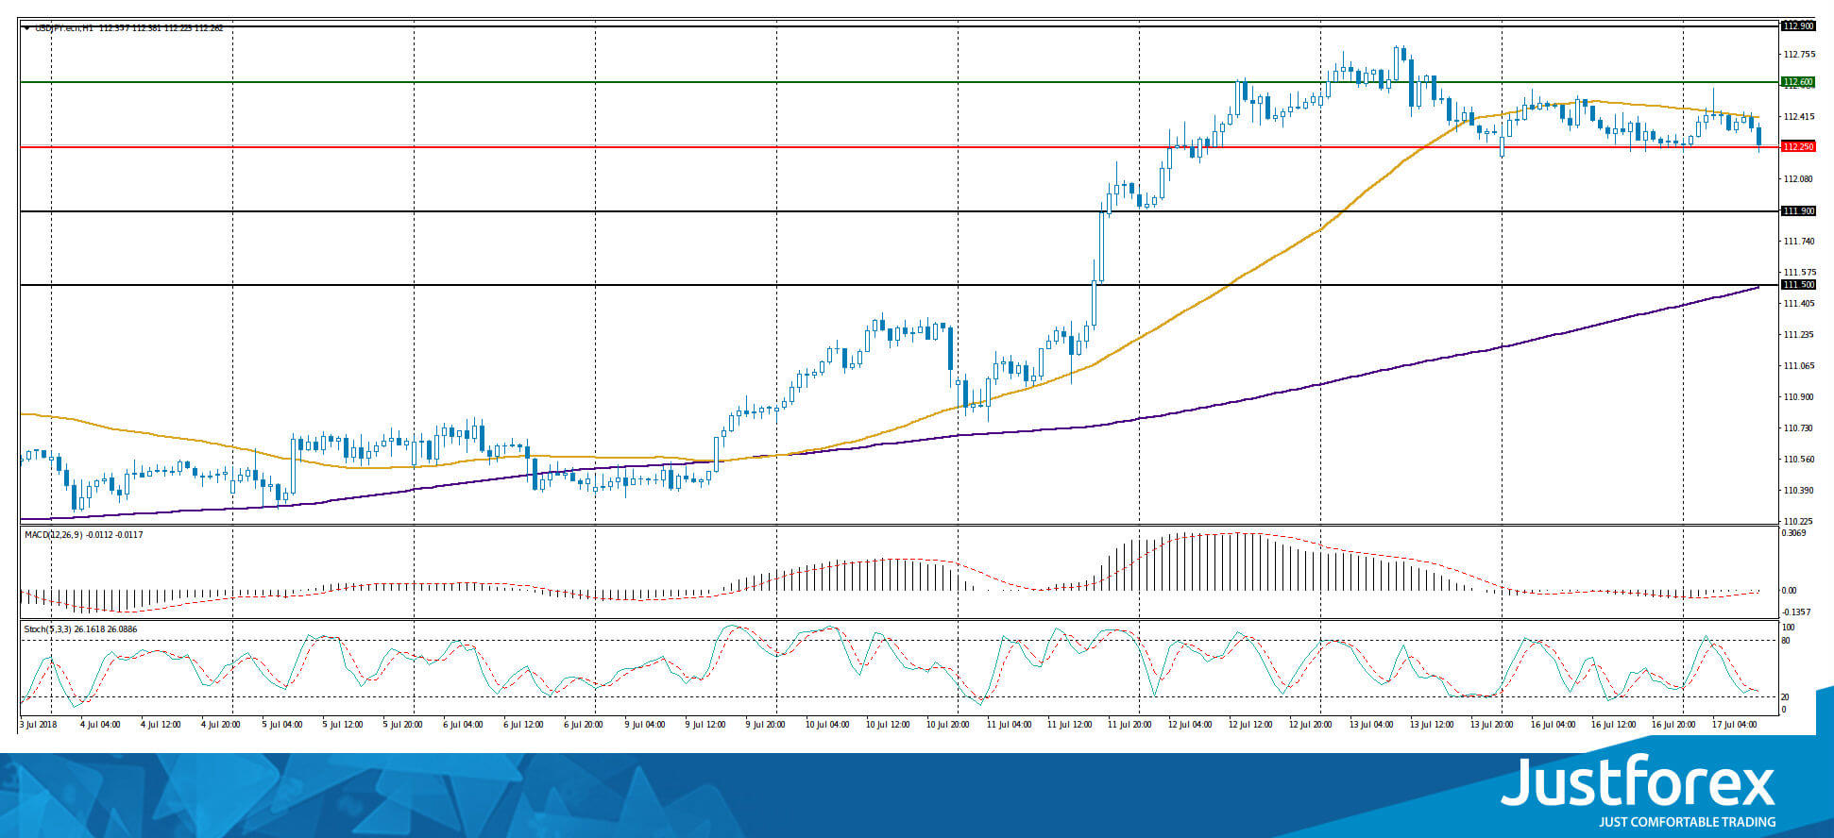
Task: Click the 10 Jul 12:00 time label
Action: point(889,725)
